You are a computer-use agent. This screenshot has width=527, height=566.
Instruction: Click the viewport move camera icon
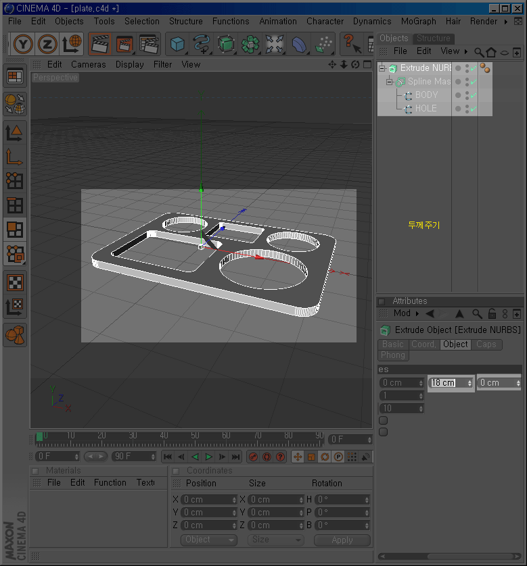tap(332, 65)
